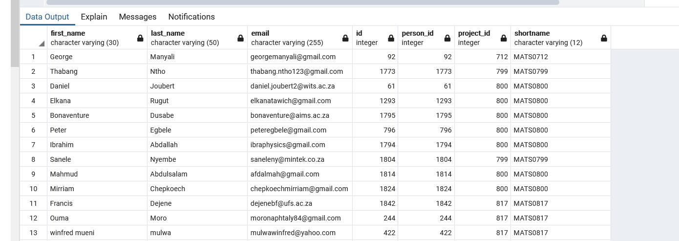
Task: Click email 'georgemanyali@gmail.com'
Action: [x=300, y=57]
